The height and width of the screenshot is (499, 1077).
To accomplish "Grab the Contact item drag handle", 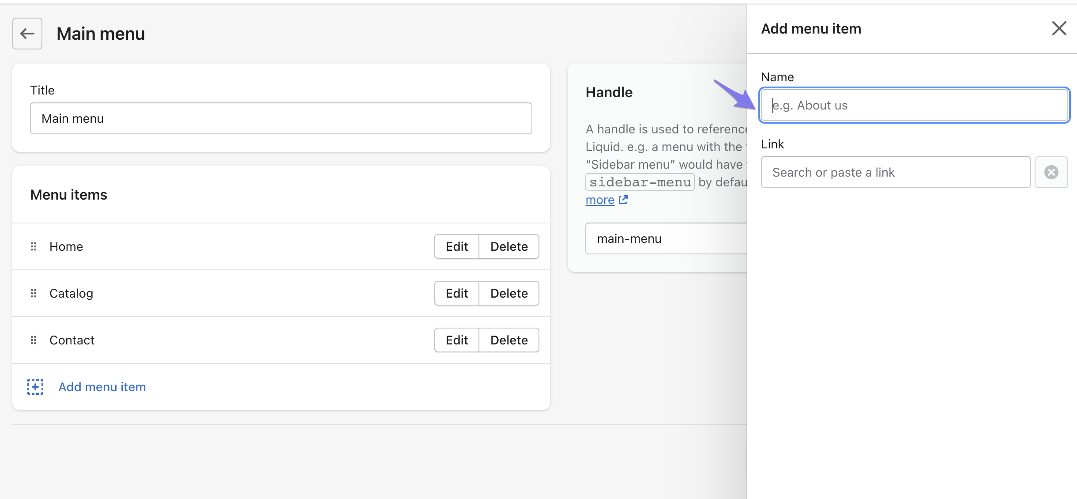I will click(x=34, y=340).
